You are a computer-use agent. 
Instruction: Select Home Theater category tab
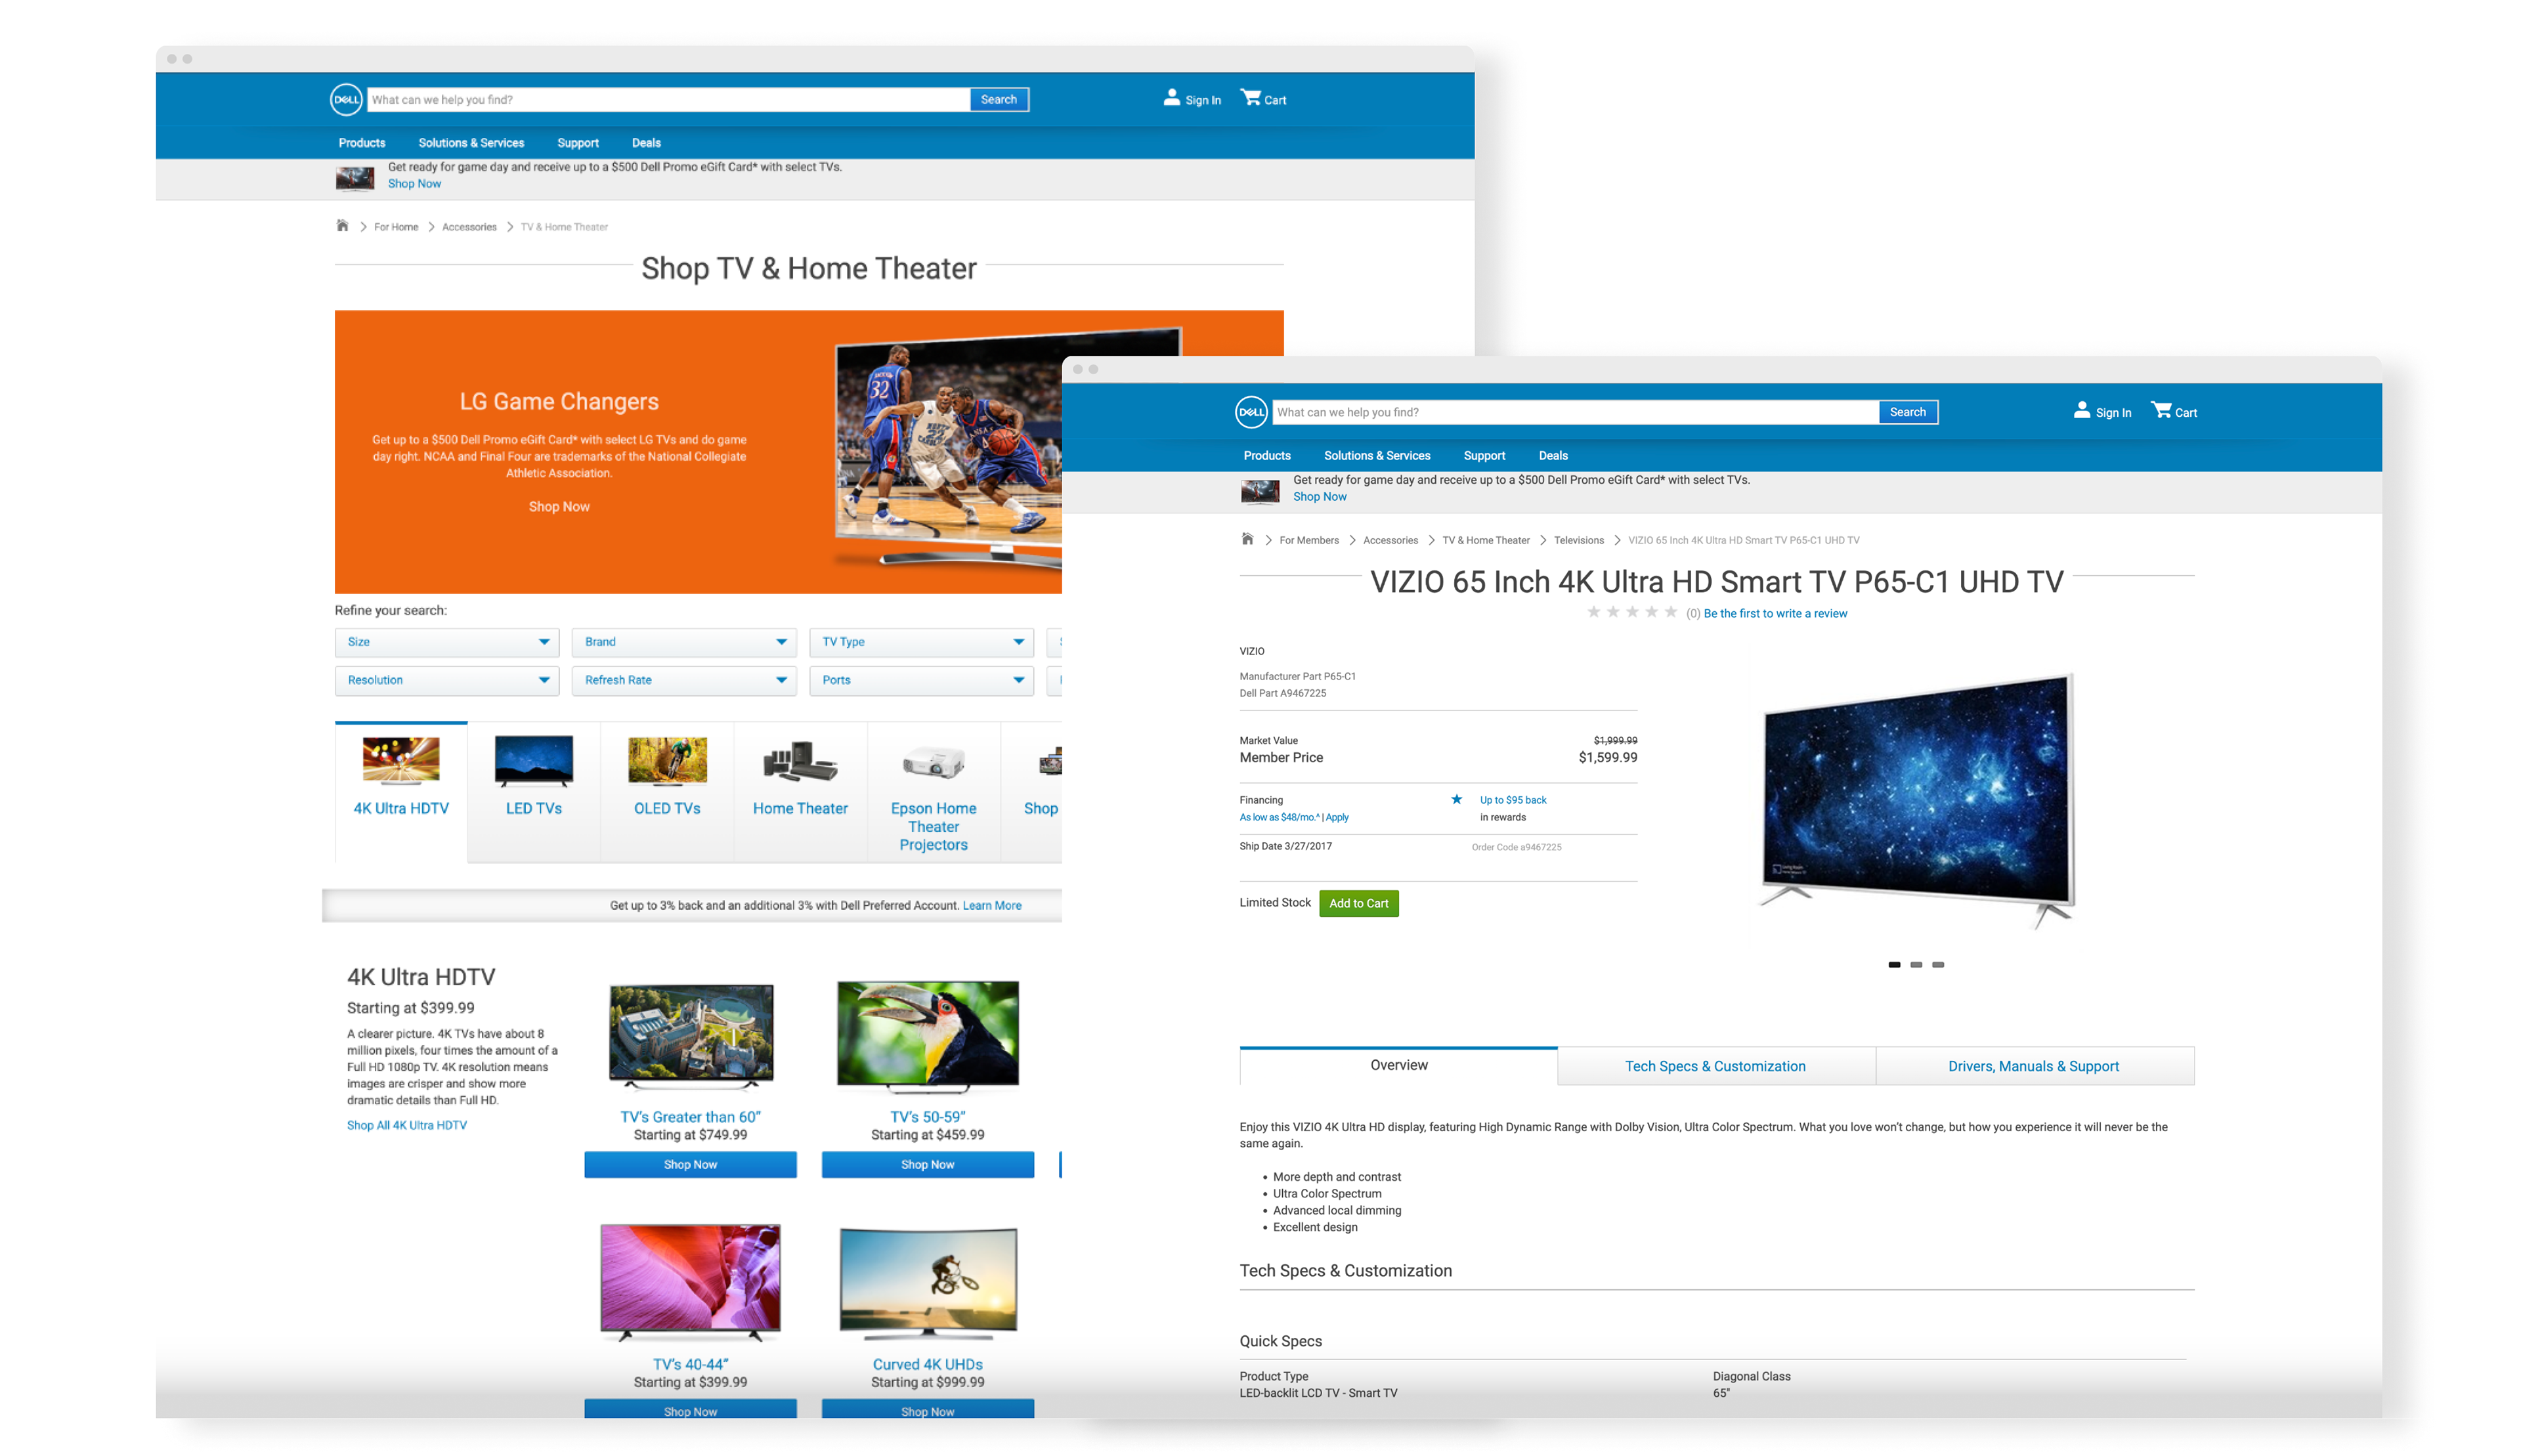[800, 791]
